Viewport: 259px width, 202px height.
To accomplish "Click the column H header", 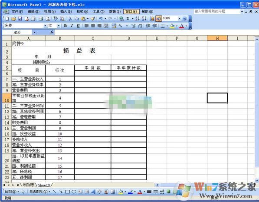I will [217, 38].
